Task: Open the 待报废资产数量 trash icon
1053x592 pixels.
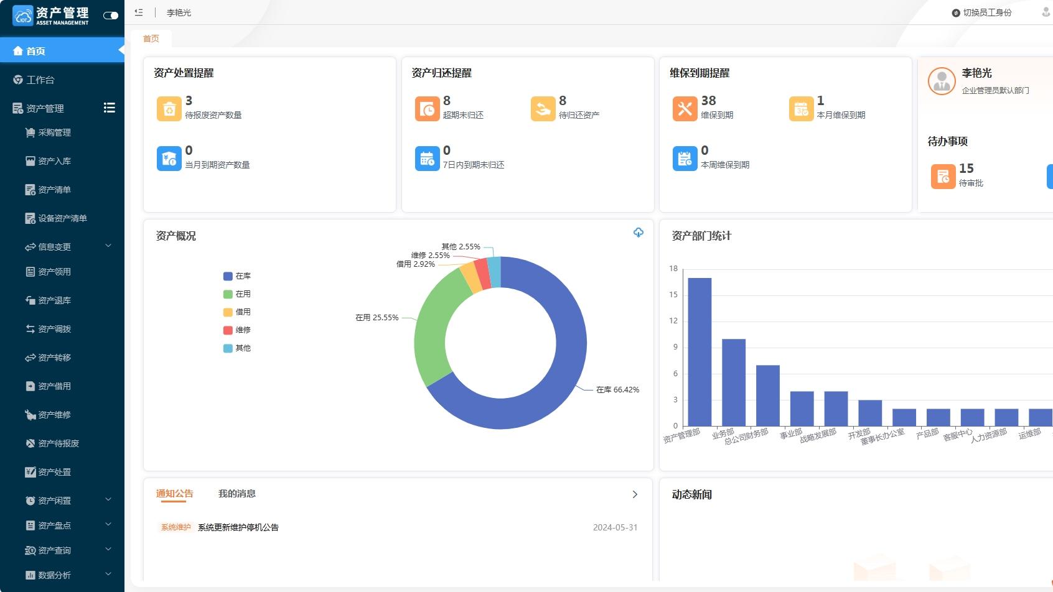Action: 169,109
